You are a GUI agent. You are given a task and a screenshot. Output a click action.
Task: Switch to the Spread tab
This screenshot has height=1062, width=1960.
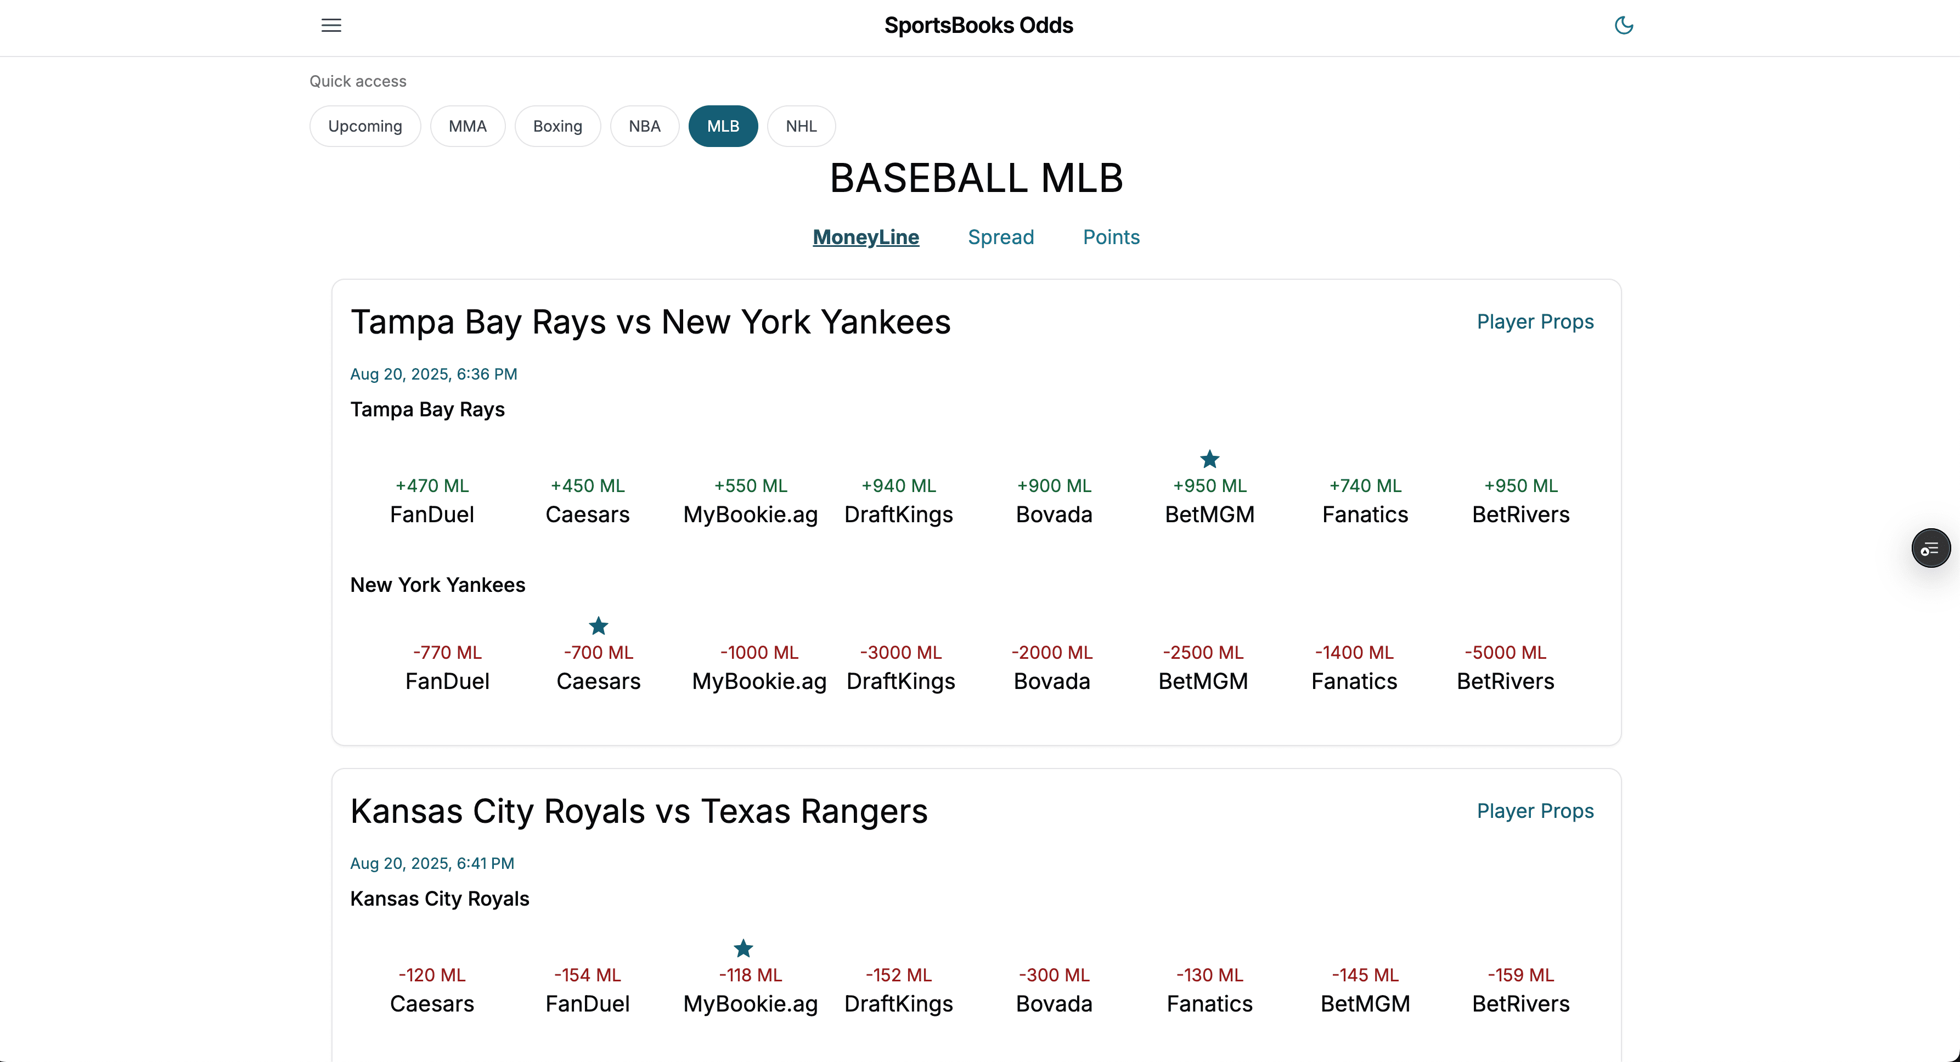coord(1000,236)
